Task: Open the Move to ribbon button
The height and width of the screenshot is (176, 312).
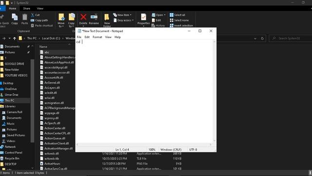Action: [61, 20]
